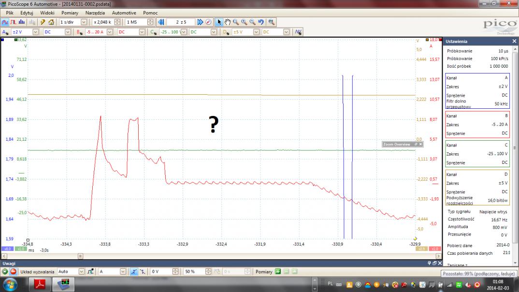
Task: Open Adobe Reader from the taskbar
Action: coord(40,285)
